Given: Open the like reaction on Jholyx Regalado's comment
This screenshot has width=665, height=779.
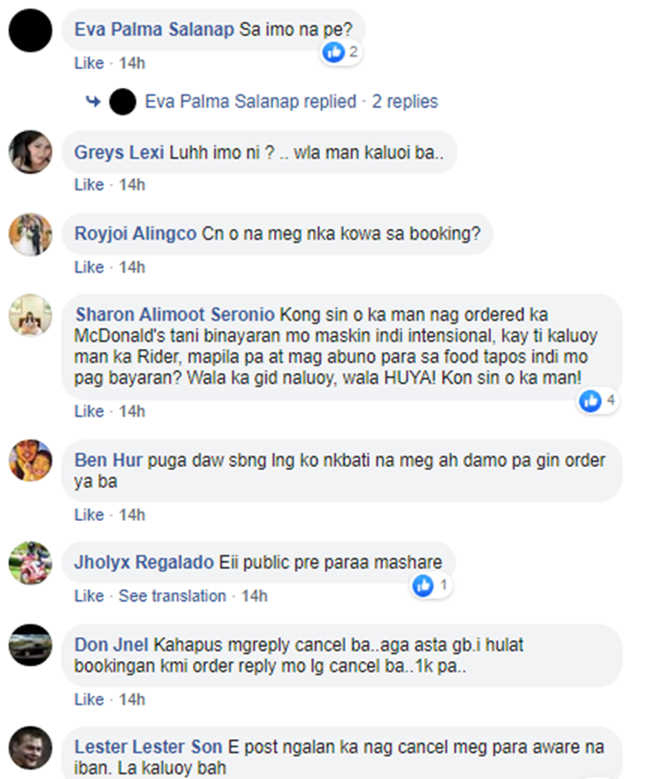Looking at the screenshot, I should click(432, 586).
